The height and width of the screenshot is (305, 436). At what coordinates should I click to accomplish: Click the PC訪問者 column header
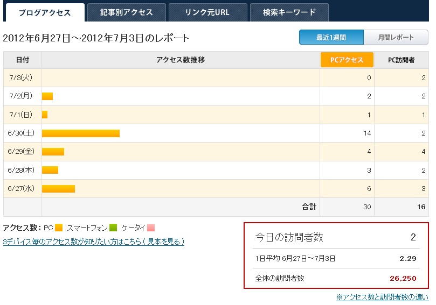coord(402,60)
